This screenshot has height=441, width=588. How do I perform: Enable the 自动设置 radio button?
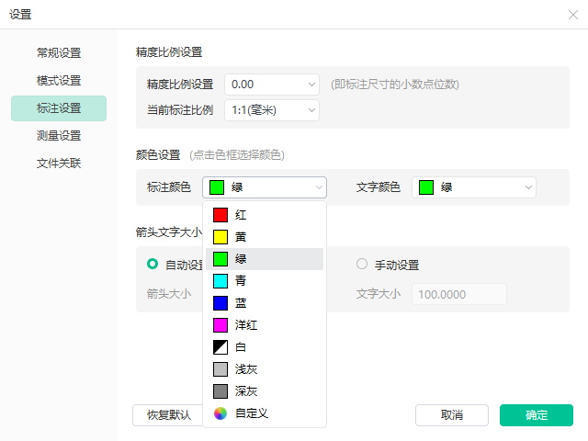click(153, 264)
